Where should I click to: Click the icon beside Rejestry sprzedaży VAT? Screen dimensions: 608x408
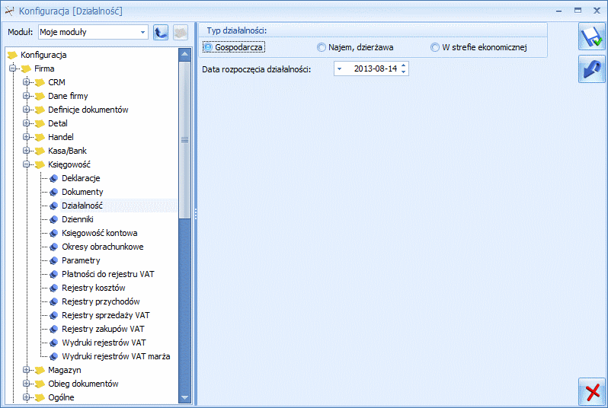coord(54,315)
